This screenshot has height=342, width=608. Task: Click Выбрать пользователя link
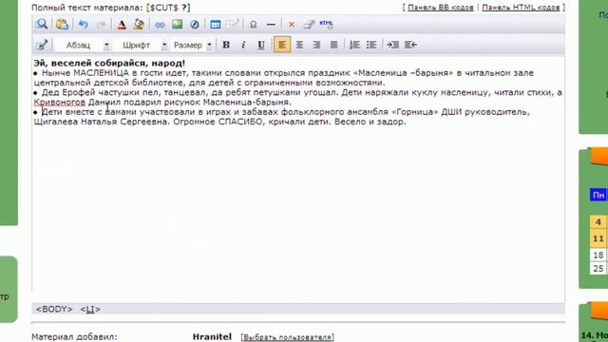pos(287,337)
